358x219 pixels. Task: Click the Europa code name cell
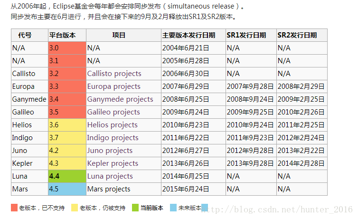tap(30, 86)
